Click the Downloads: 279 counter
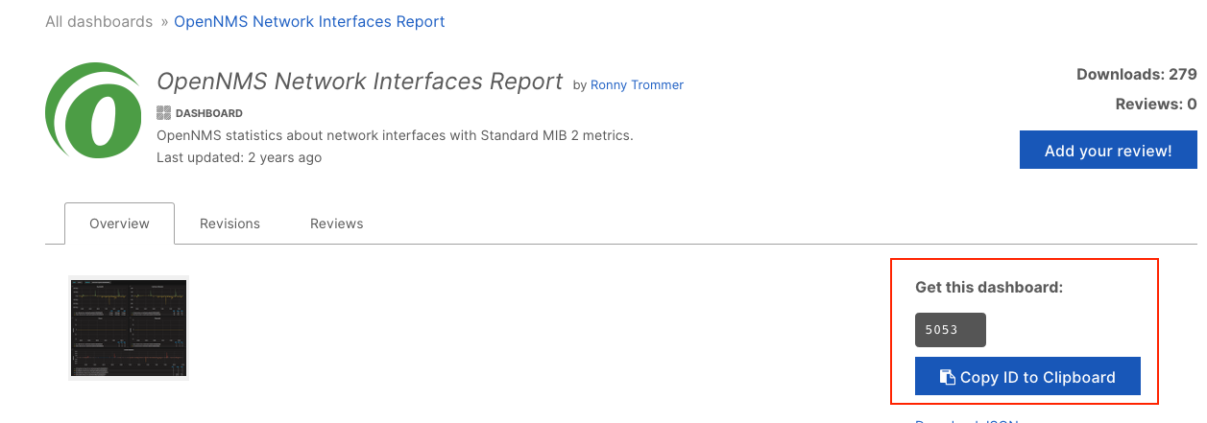Viewport: 1207px width, 423px height. click(x=1136, y=74)
